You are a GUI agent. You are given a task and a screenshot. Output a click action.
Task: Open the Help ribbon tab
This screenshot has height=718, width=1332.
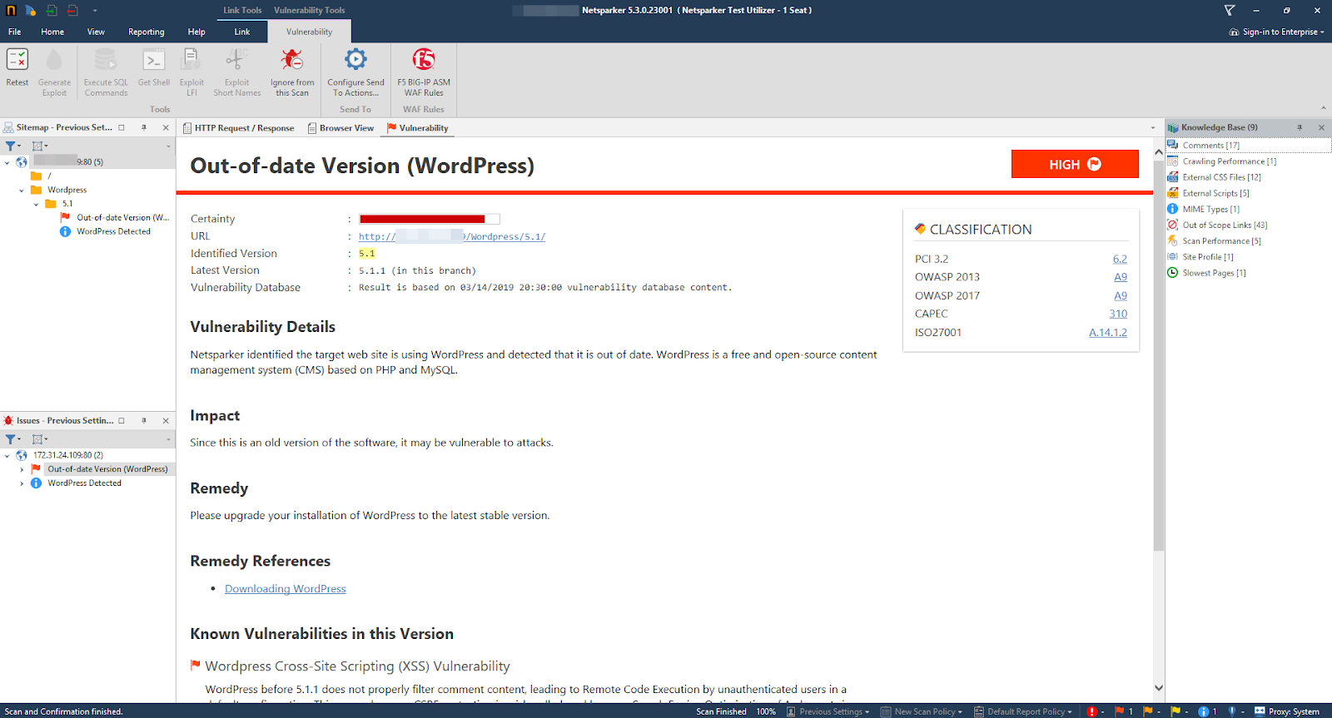click(196, 32)
